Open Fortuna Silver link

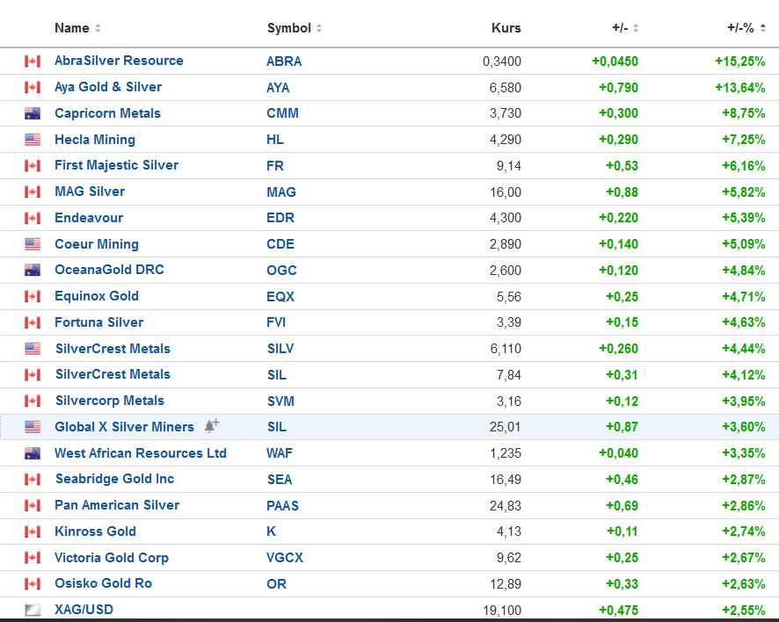click(98, 322)
